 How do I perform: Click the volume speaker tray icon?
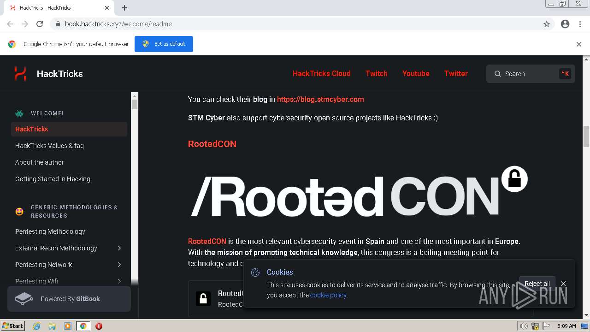pos(524,326)
